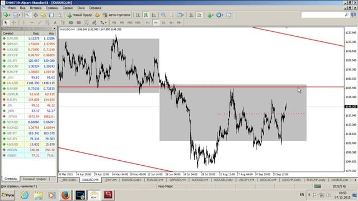This screenshot has width=358, height=201.
Task: Switch timeframe to H1
Action: 148,22
